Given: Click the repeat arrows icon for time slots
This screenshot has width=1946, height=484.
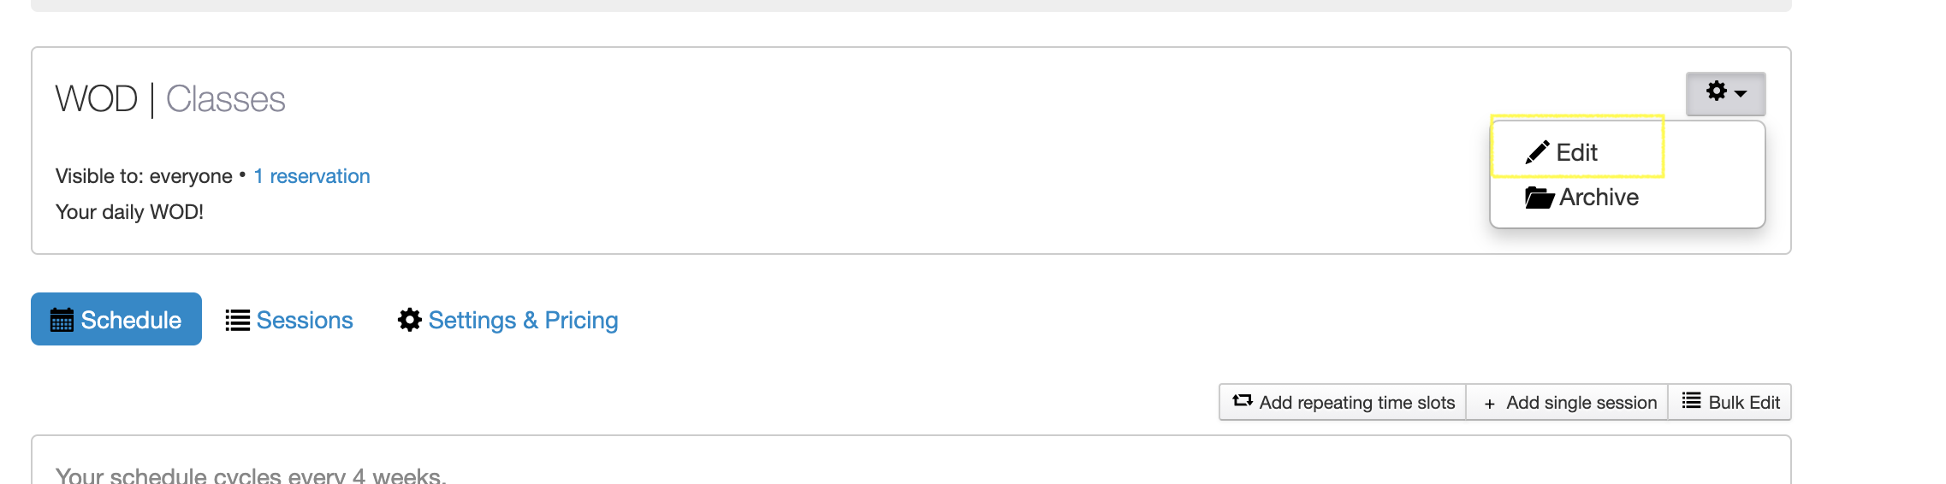Looking at the screenshot, I should coord(1243,401).
